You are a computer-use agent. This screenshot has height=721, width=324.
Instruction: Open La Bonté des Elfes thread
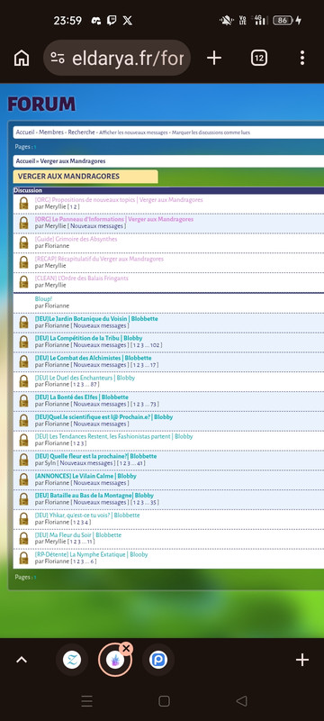click(x=82, y=397)
